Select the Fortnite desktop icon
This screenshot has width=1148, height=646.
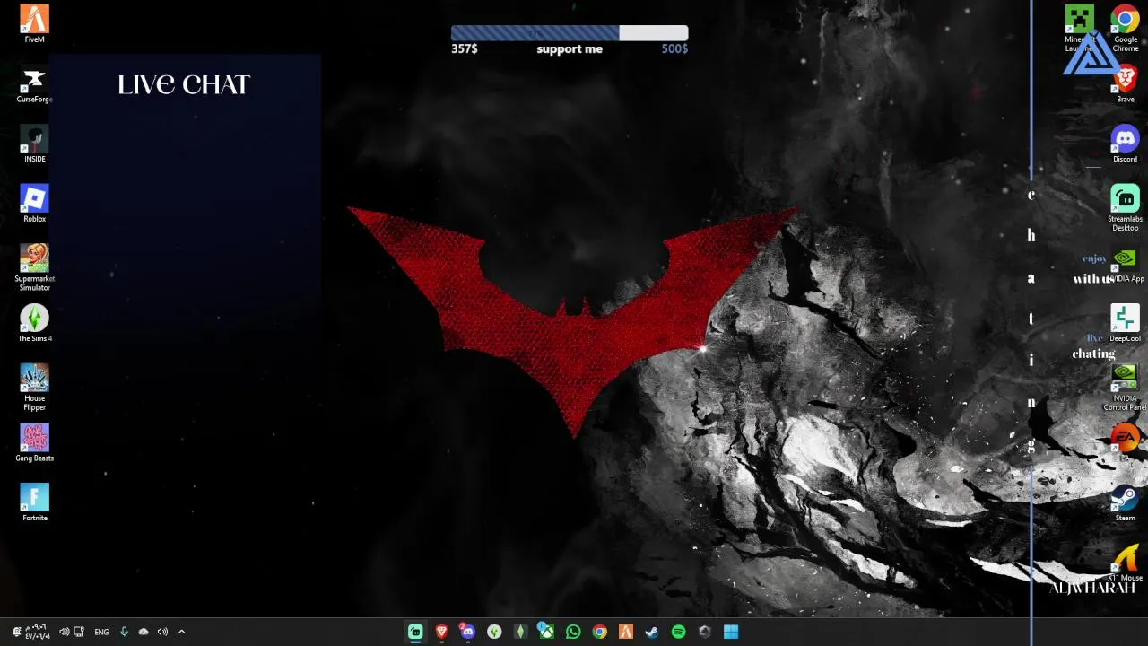pyautogui.click(x=34, y=502)
